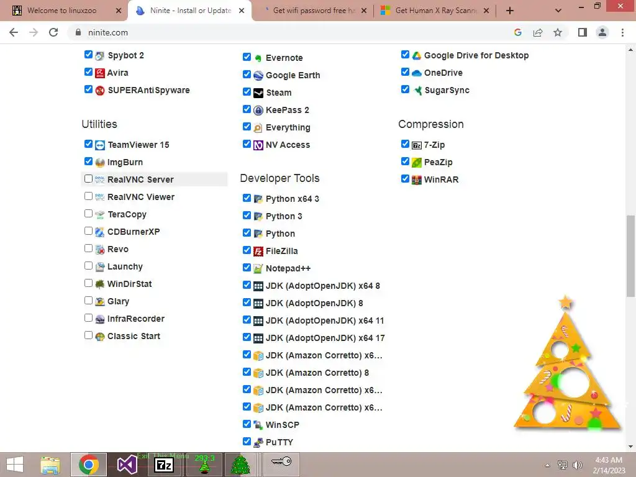Click the page vertical scrollbar thumb
Screen dimensions: 636x477
point(630,257)
